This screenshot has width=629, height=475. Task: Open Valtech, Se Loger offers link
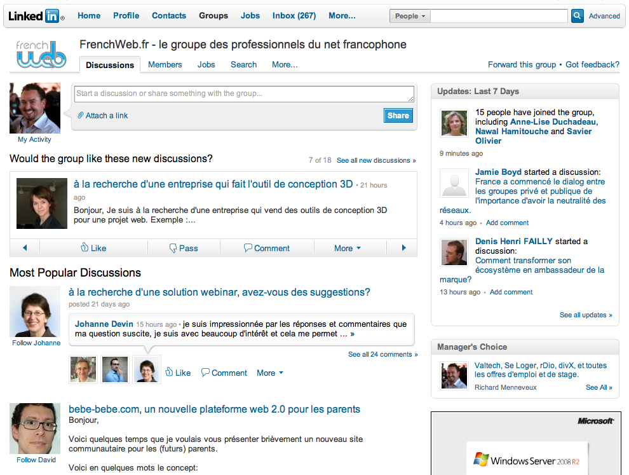point(540,370)
